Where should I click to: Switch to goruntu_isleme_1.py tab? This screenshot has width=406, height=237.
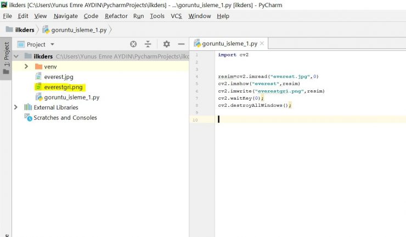click(x=229, y=44)
